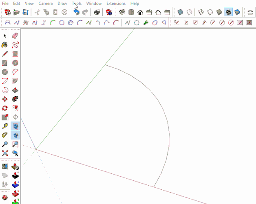Open the Extensions menu
The height and width of the screenshot is (204, 256).
pyautogui.click(x=116, y=3)
